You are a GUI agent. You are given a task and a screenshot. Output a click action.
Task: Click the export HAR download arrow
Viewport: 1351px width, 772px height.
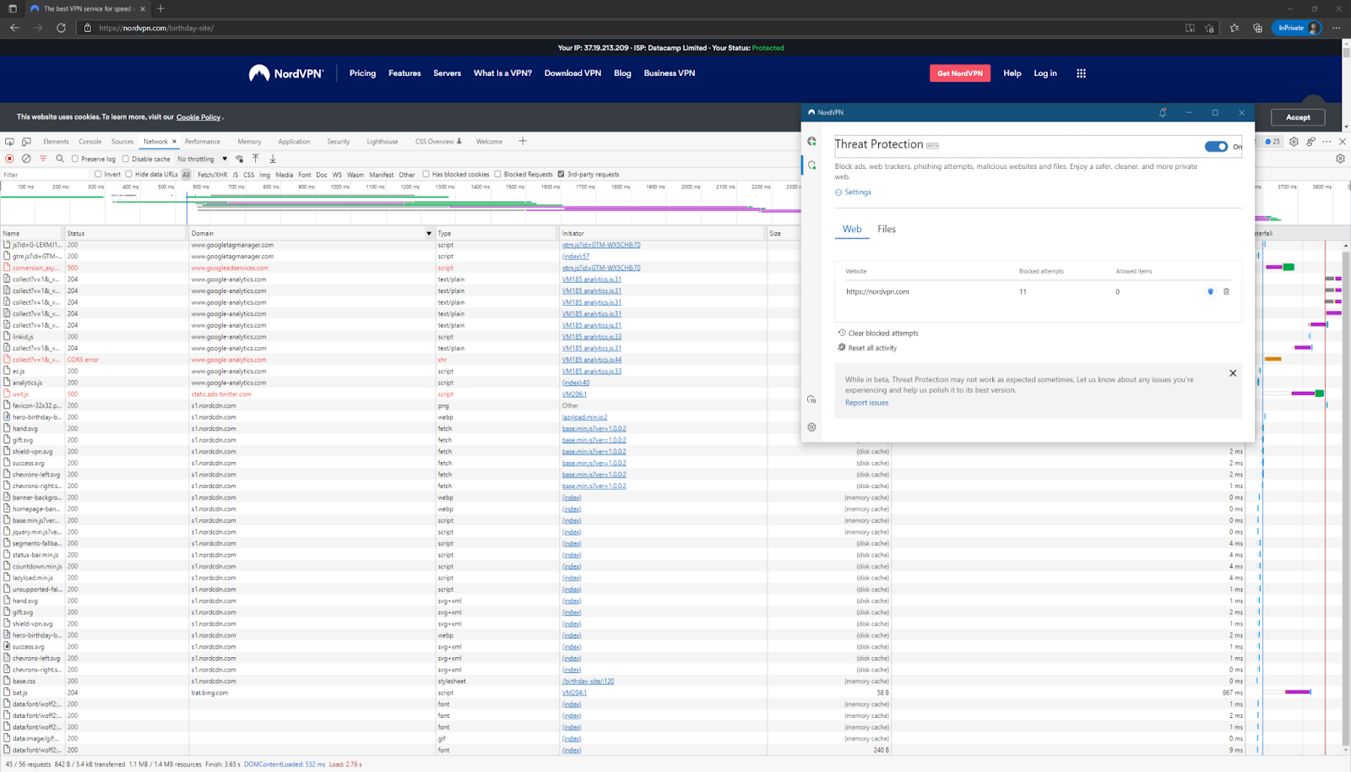[273, 159]
